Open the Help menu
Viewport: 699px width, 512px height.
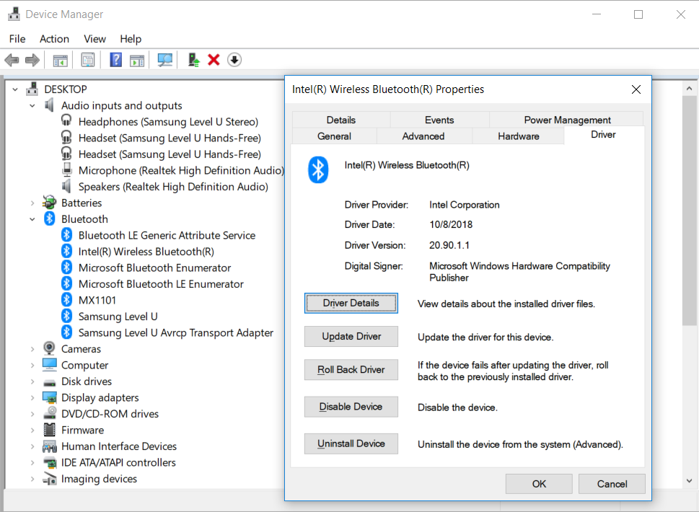pos(131,39)
